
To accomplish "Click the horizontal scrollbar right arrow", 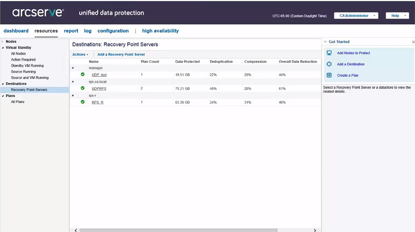I will pos(315,230).
